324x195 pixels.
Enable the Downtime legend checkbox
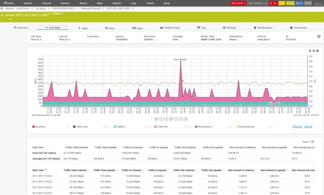pos(34,126)
